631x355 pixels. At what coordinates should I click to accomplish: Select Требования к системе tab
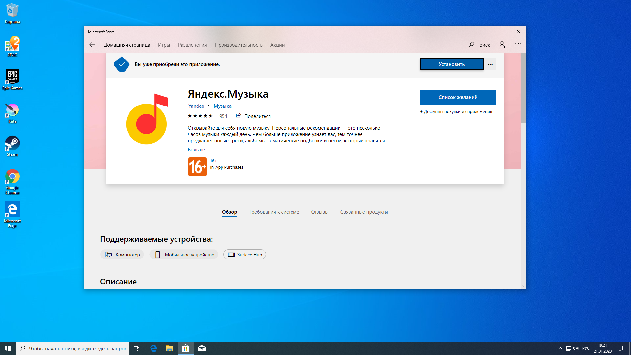point(274,212)
